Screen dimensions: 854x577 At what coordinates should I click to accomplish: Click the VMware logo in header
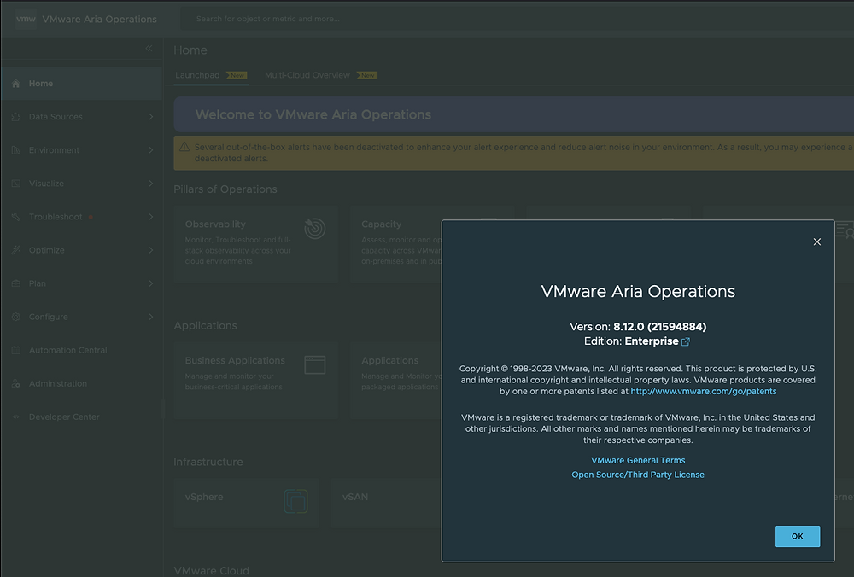pos(26,19)
